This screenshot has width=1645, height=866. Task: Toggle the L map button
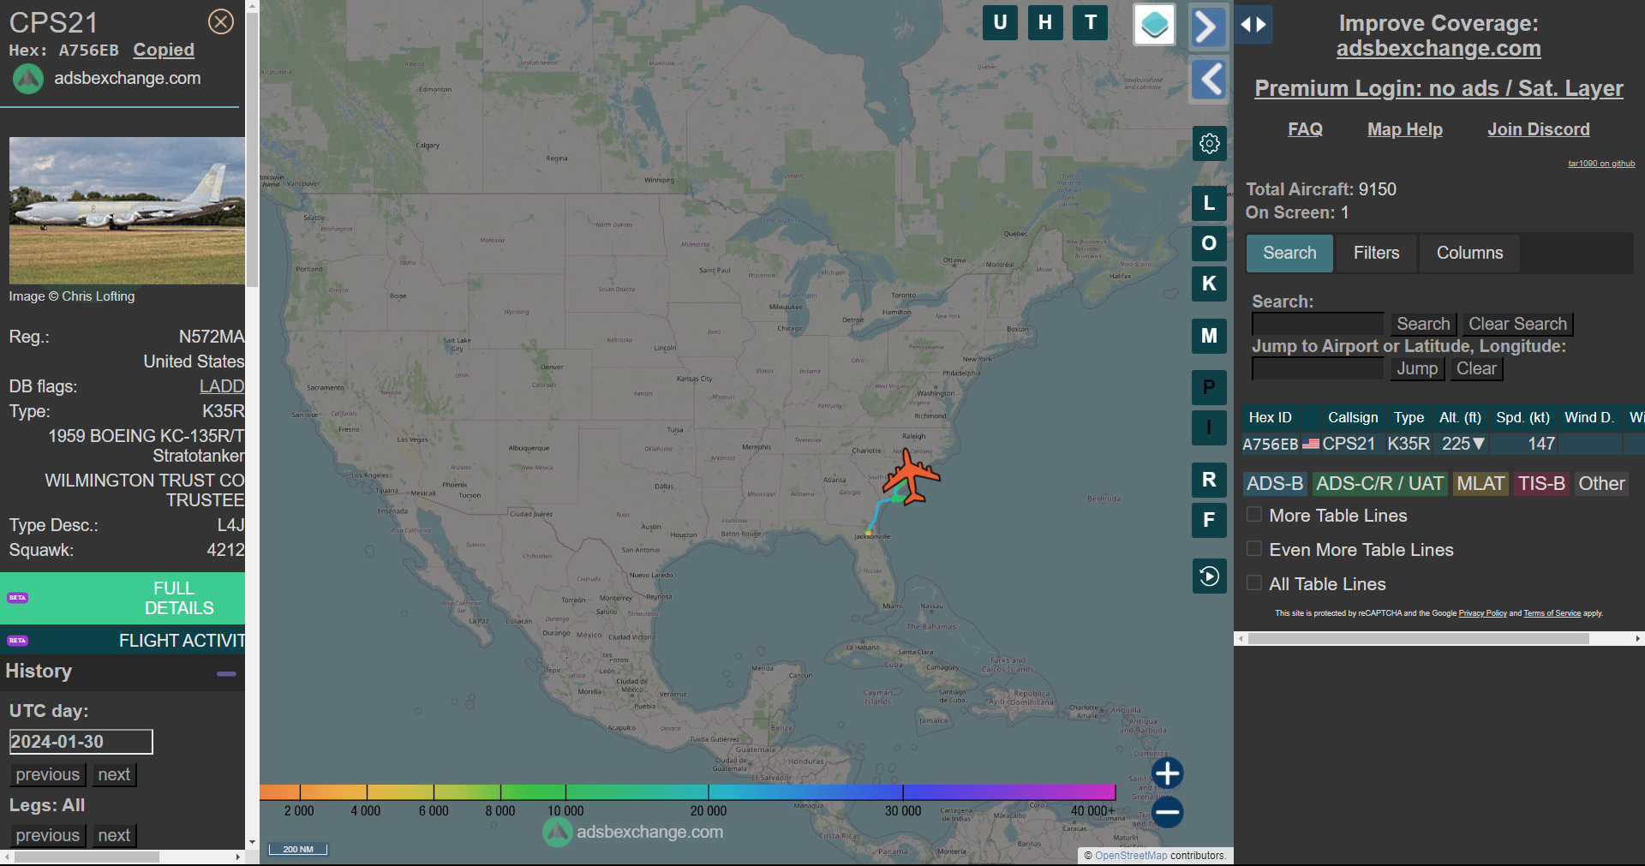pyautogui.click(x=1210, y=203)
